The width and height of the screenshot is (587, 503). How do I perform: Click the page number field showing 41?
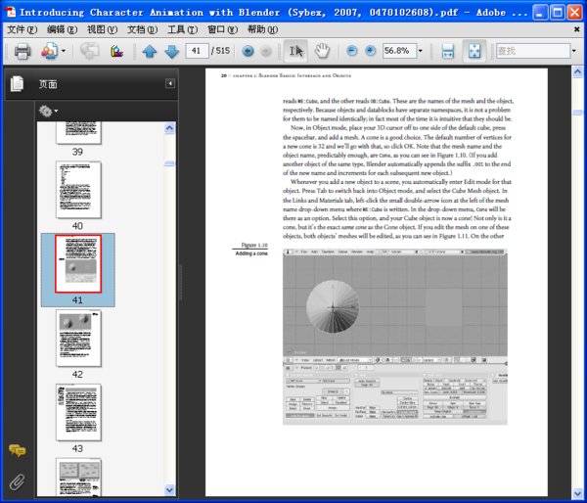click(x=197, y=51)
